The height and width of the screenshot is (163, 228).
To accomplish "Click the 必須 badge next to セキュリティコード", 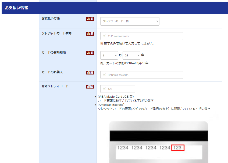I will (x=90, y=86).
